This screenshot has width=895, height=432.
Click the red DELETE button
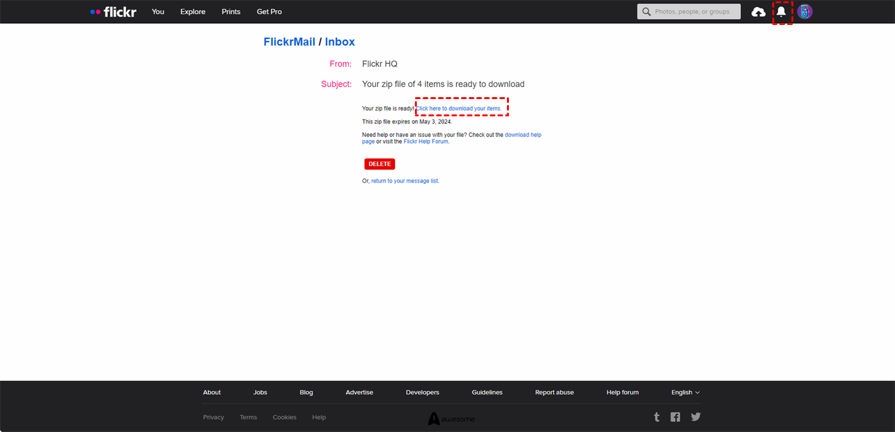380,164
